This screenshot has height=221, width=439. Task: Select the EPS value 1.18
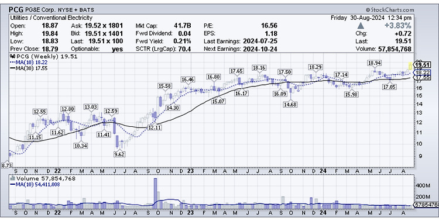pos(271,33)
